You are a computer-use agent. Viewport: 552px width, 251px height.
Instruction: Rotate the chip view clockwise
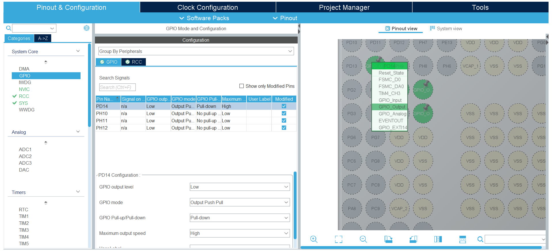coord(388,239)
